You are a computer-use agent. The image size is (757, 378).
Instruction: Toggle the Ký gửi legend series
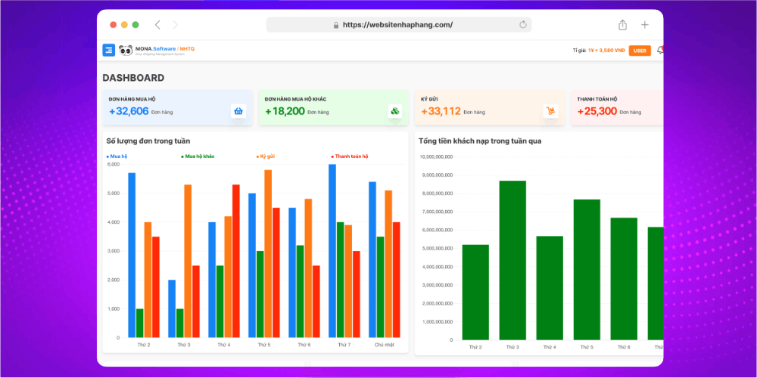266,156
